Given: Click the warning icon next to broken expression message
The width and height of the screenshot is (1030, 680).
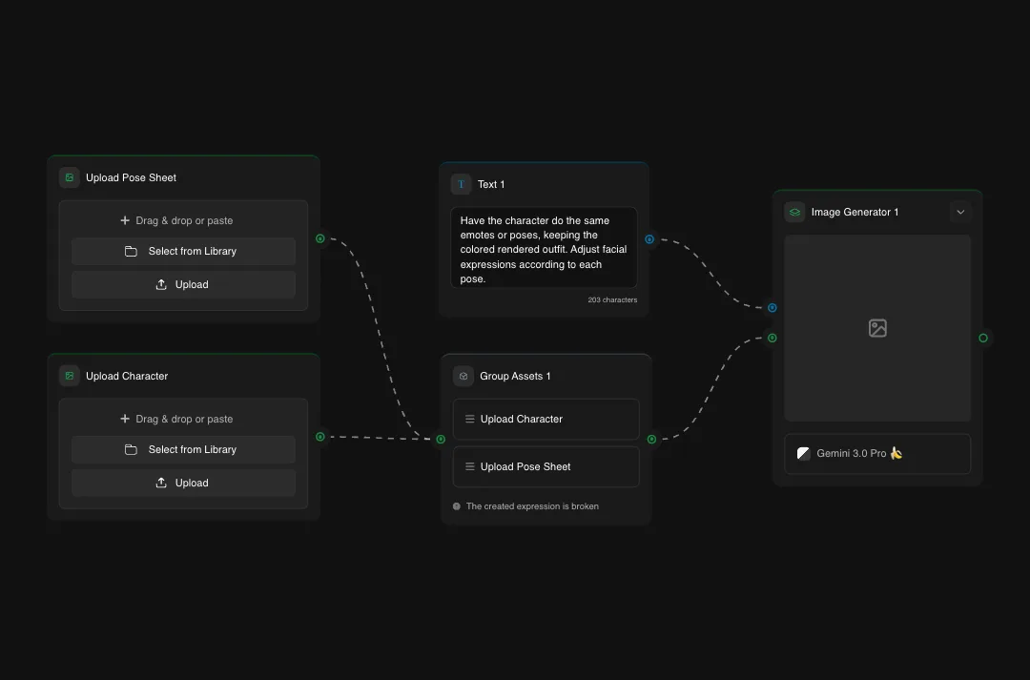Looking at the screenshot, I should tap(456, 506).
